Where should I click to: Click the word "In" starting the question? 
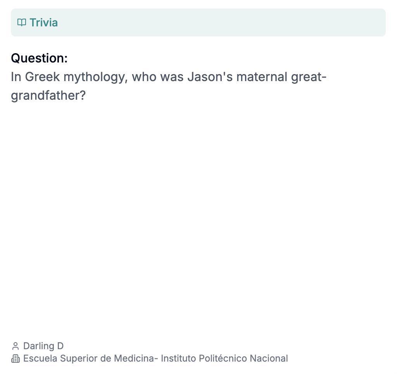pyautogui.click(x=16, y=77)
